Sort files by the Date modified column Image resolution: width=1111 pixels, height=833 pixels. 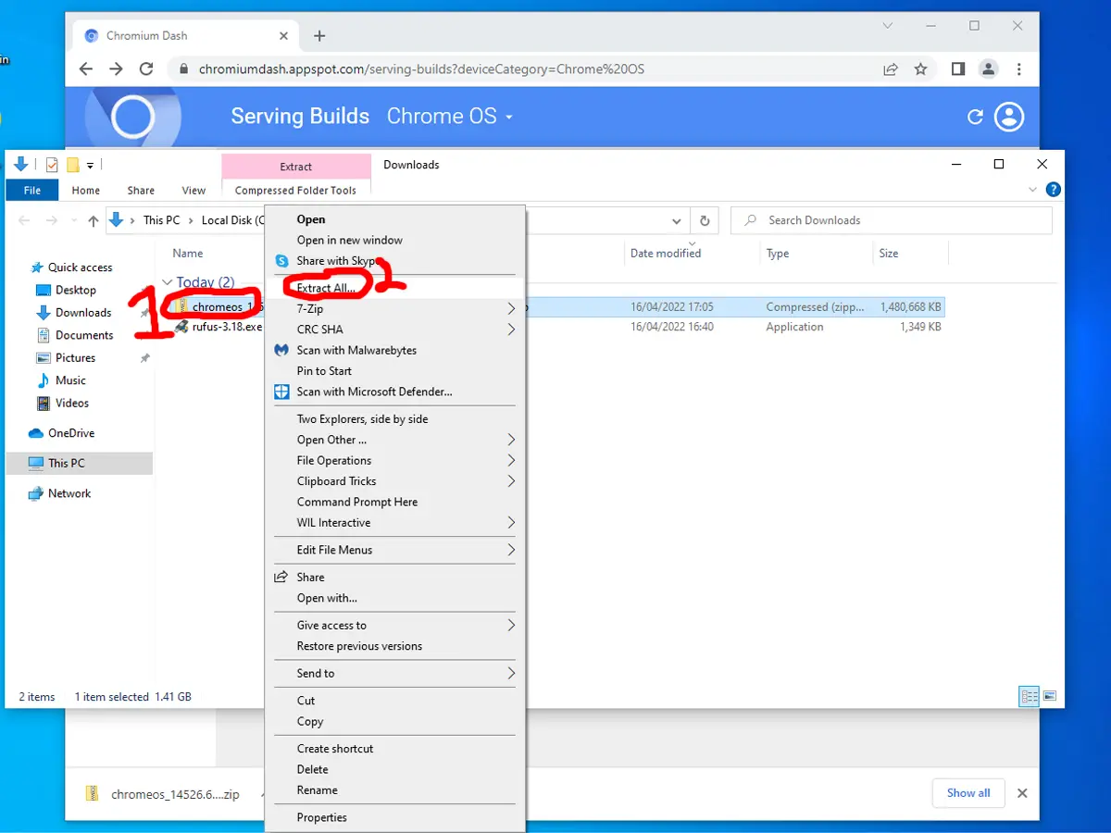(x=666, y=253)
